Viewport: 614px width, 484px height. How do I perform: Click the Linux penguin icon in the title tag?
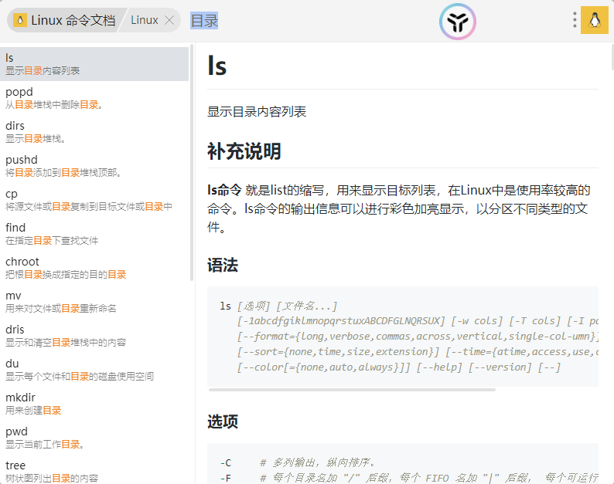20,20
